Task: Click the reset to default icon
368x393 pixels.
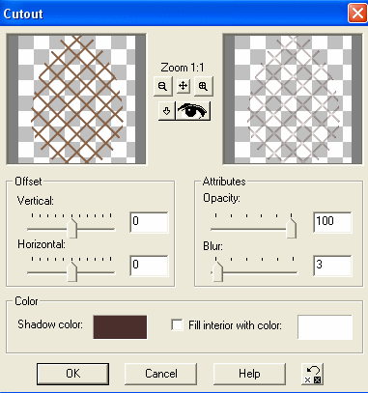Action: [313, 374]
